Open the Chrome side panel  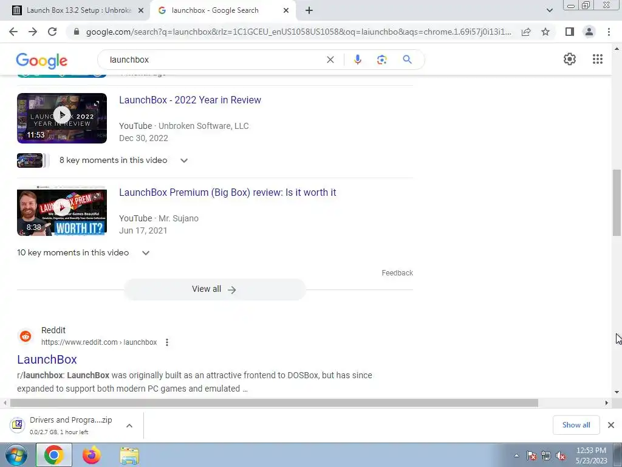tap(570, 32)
